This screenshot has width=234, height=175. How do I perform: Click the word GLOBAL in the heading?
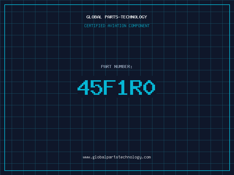click(x=94, y=17)
